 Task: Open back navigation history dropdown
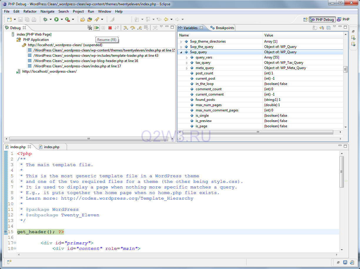(x=171, y=19)
